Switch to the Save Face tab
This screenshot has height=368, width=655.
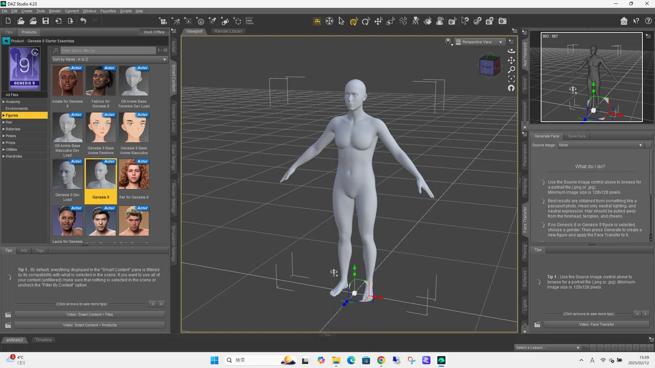point(576,136)
